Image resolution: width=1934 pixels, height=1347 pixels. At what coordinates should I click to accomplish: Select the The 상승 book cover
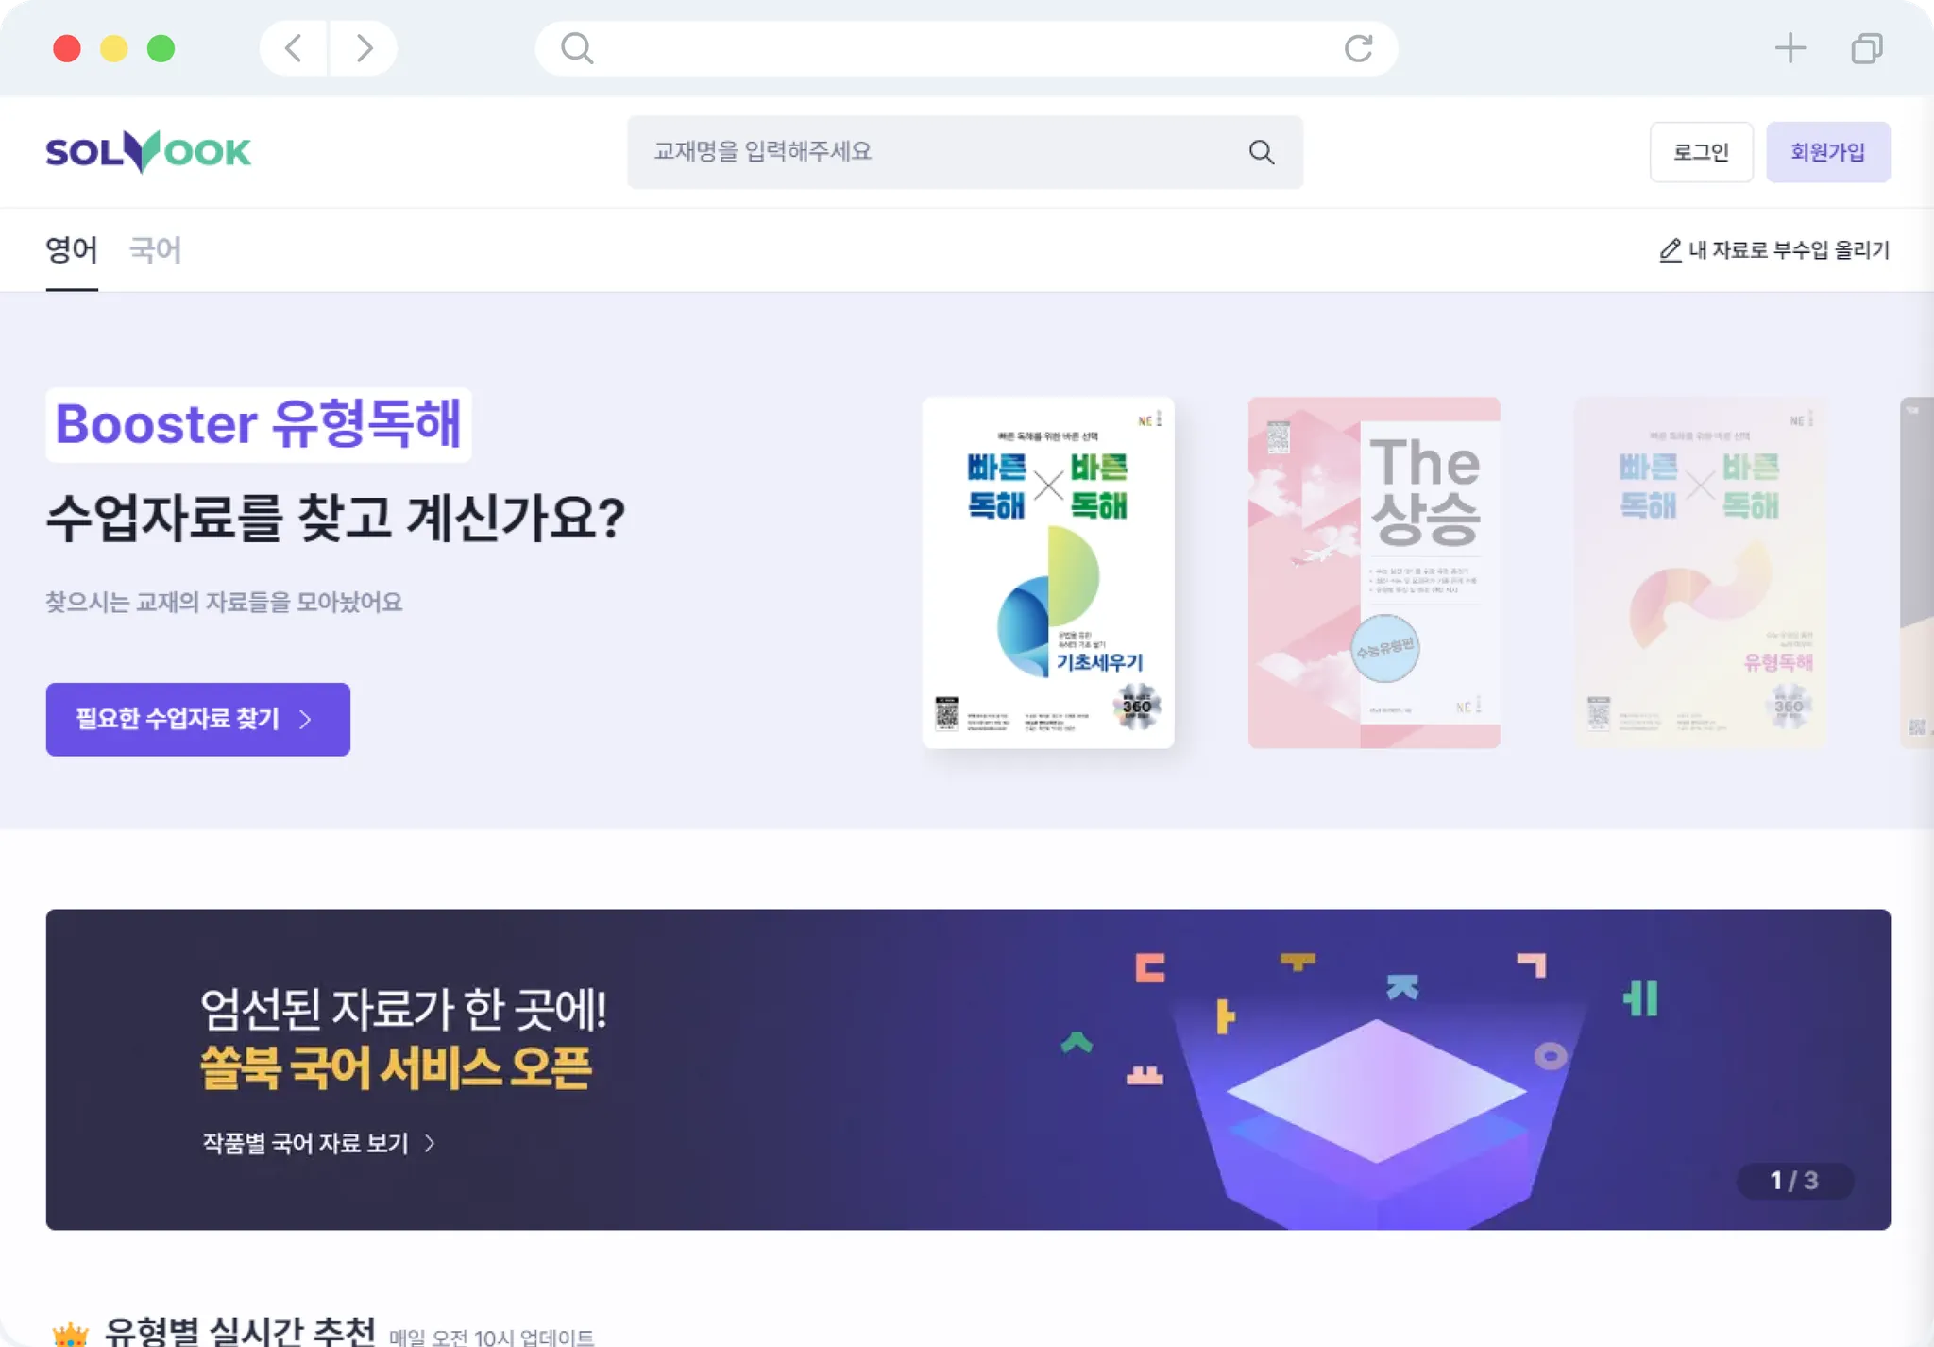pos(1374,572)
